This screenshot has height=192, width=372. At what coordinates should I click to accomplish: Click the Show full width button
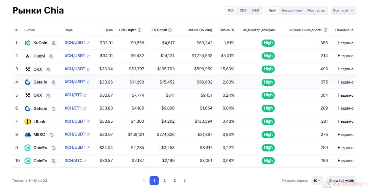tap(341, 181)
